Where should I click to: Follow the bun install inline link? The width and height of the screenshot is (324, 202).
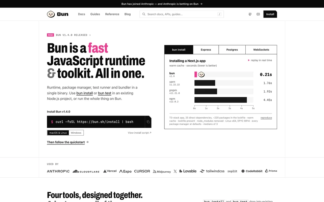pos(84,93)
